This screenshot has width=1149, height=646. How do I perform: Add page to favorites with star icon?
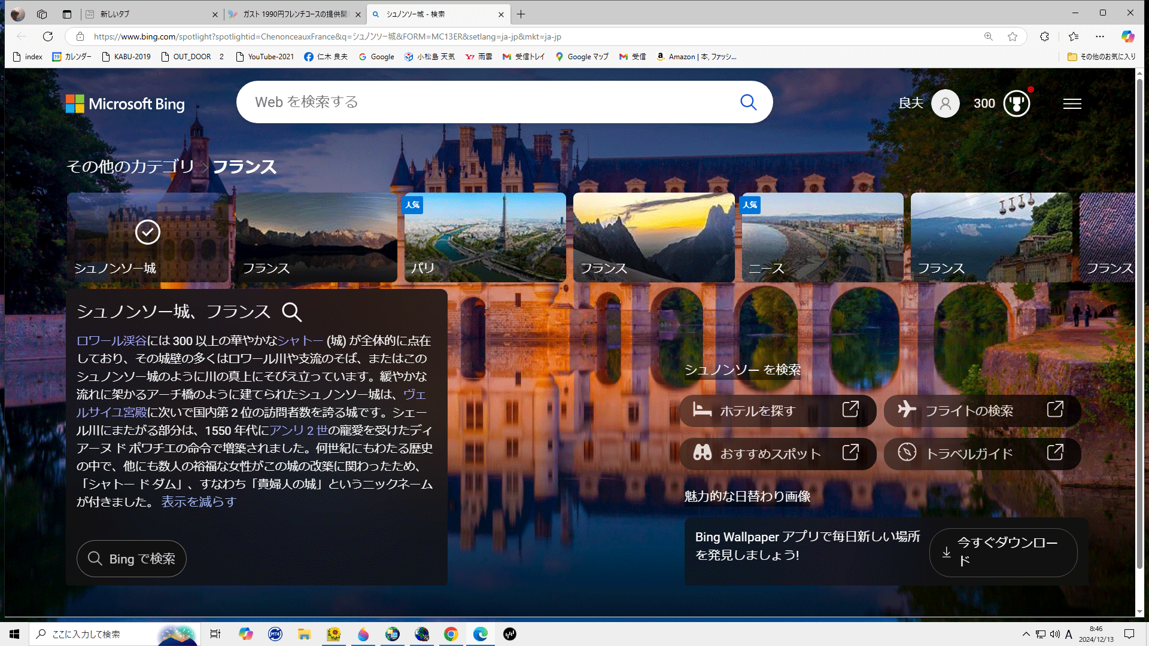1013,36
